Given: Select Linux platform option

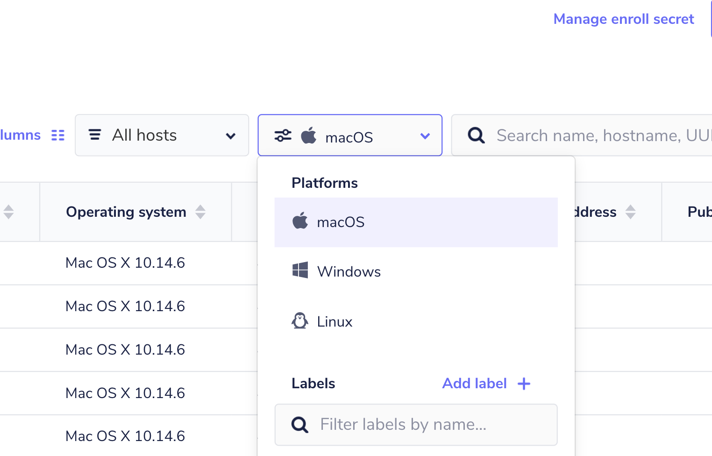Looking at the screenshot, I should [416, 321].
